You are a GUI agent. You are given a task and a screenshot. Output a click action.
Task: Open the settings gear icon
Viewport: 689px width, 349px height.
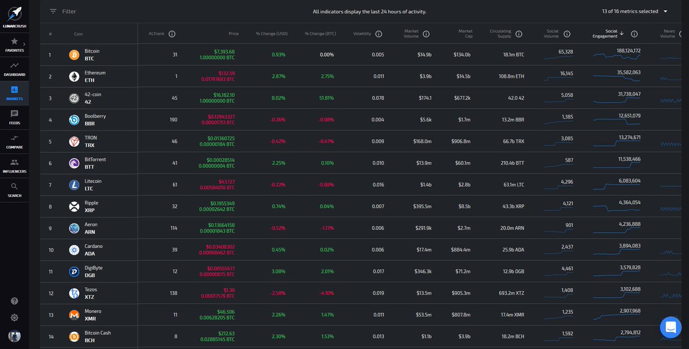click(x=14, y=317)
